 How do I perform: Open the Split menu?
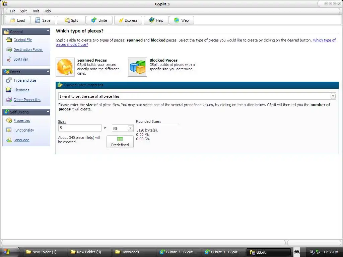point(23,11)
